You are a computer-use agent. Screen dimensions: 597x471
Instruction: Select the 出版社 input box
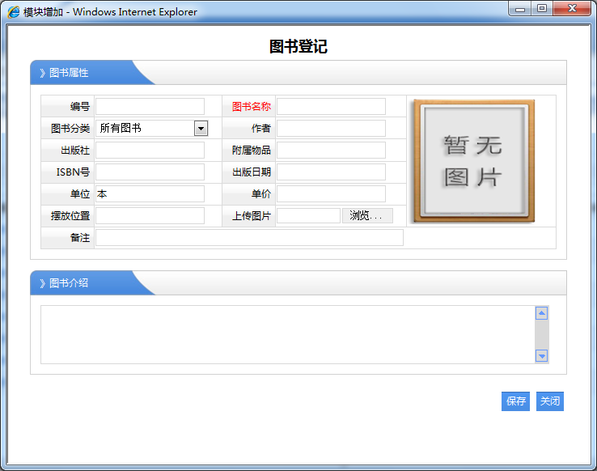(x=150, y=151)
